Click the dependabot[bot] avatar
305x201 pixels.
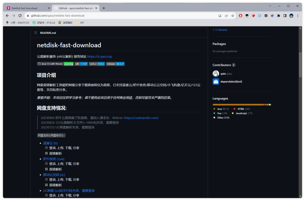pos(216,81)
